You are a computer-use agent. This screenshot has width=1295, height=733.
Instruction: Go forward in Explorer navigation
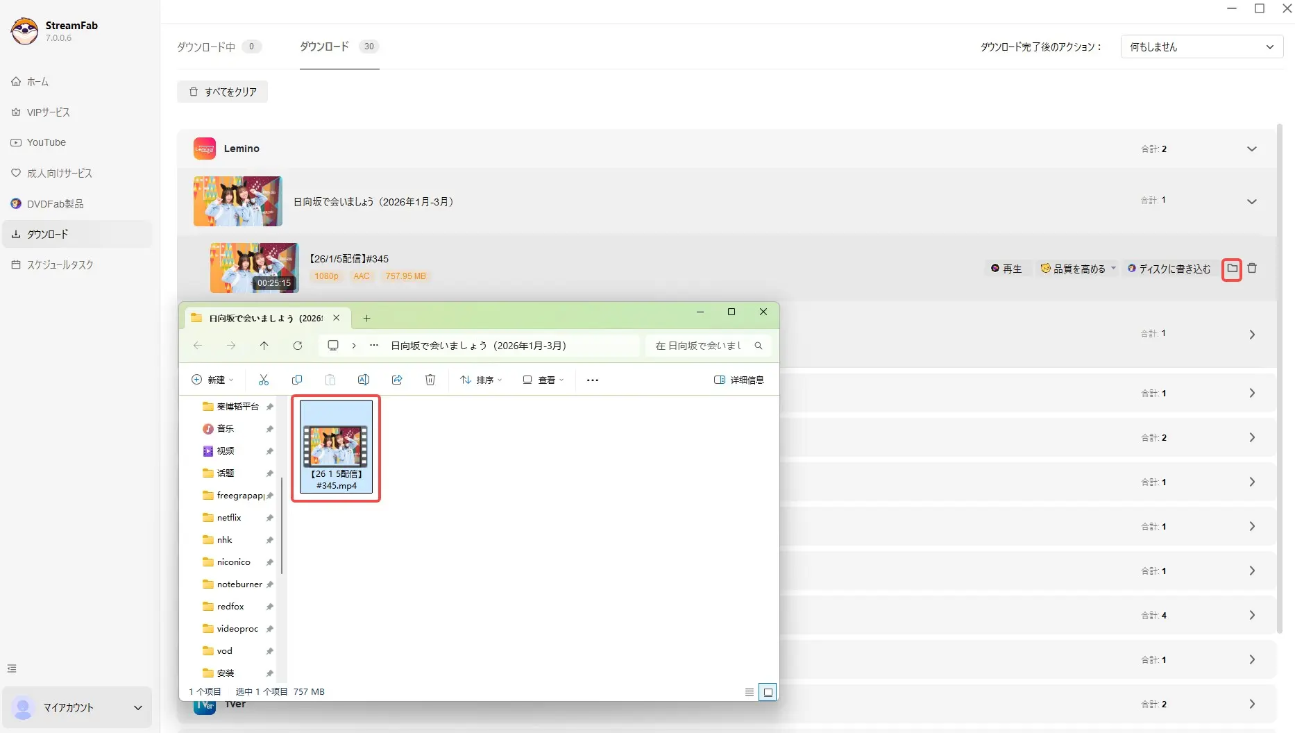[231, 346]
